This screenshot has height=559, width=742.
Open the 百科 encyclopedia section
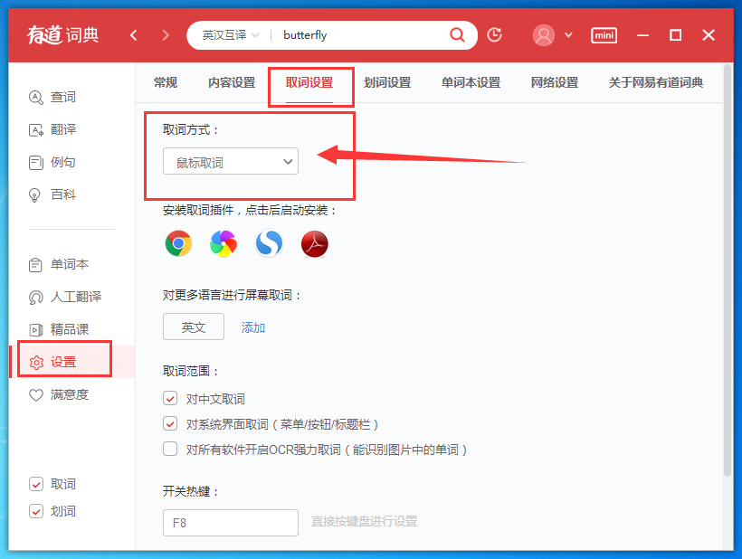60,194
